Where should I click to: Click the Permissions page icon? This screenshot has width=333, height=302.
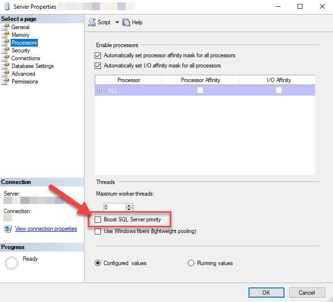tap(5, 82)
